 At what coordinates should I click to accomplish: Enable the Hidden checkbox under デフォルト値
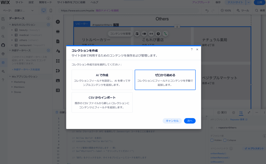[212, 140]
